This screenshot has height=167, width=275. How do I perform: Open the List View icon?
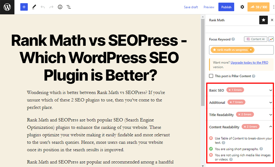click(x=69, y=7)
